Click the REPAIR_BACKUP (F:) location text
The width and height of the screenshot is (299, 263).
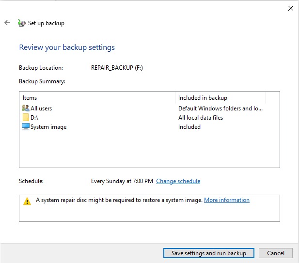point(117,68)
